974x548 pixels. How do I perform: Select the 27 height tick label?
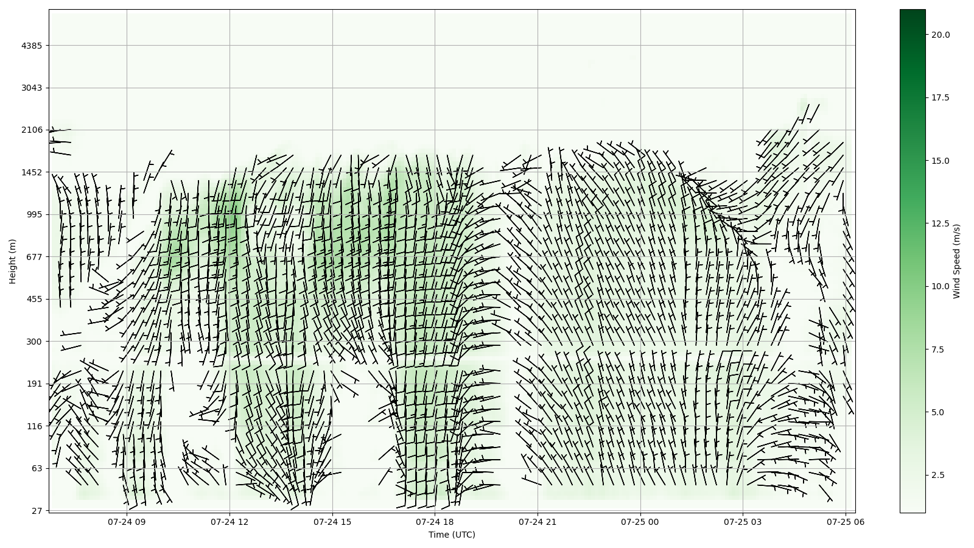(x=37, y=511)
